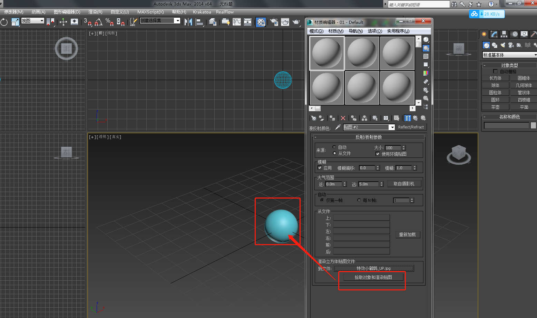Image resolution: width=537 pixels, height=318 pixels.
Task: Click the Select and Rotate tool
Action: pyautogui.click(x=4, y=22)
